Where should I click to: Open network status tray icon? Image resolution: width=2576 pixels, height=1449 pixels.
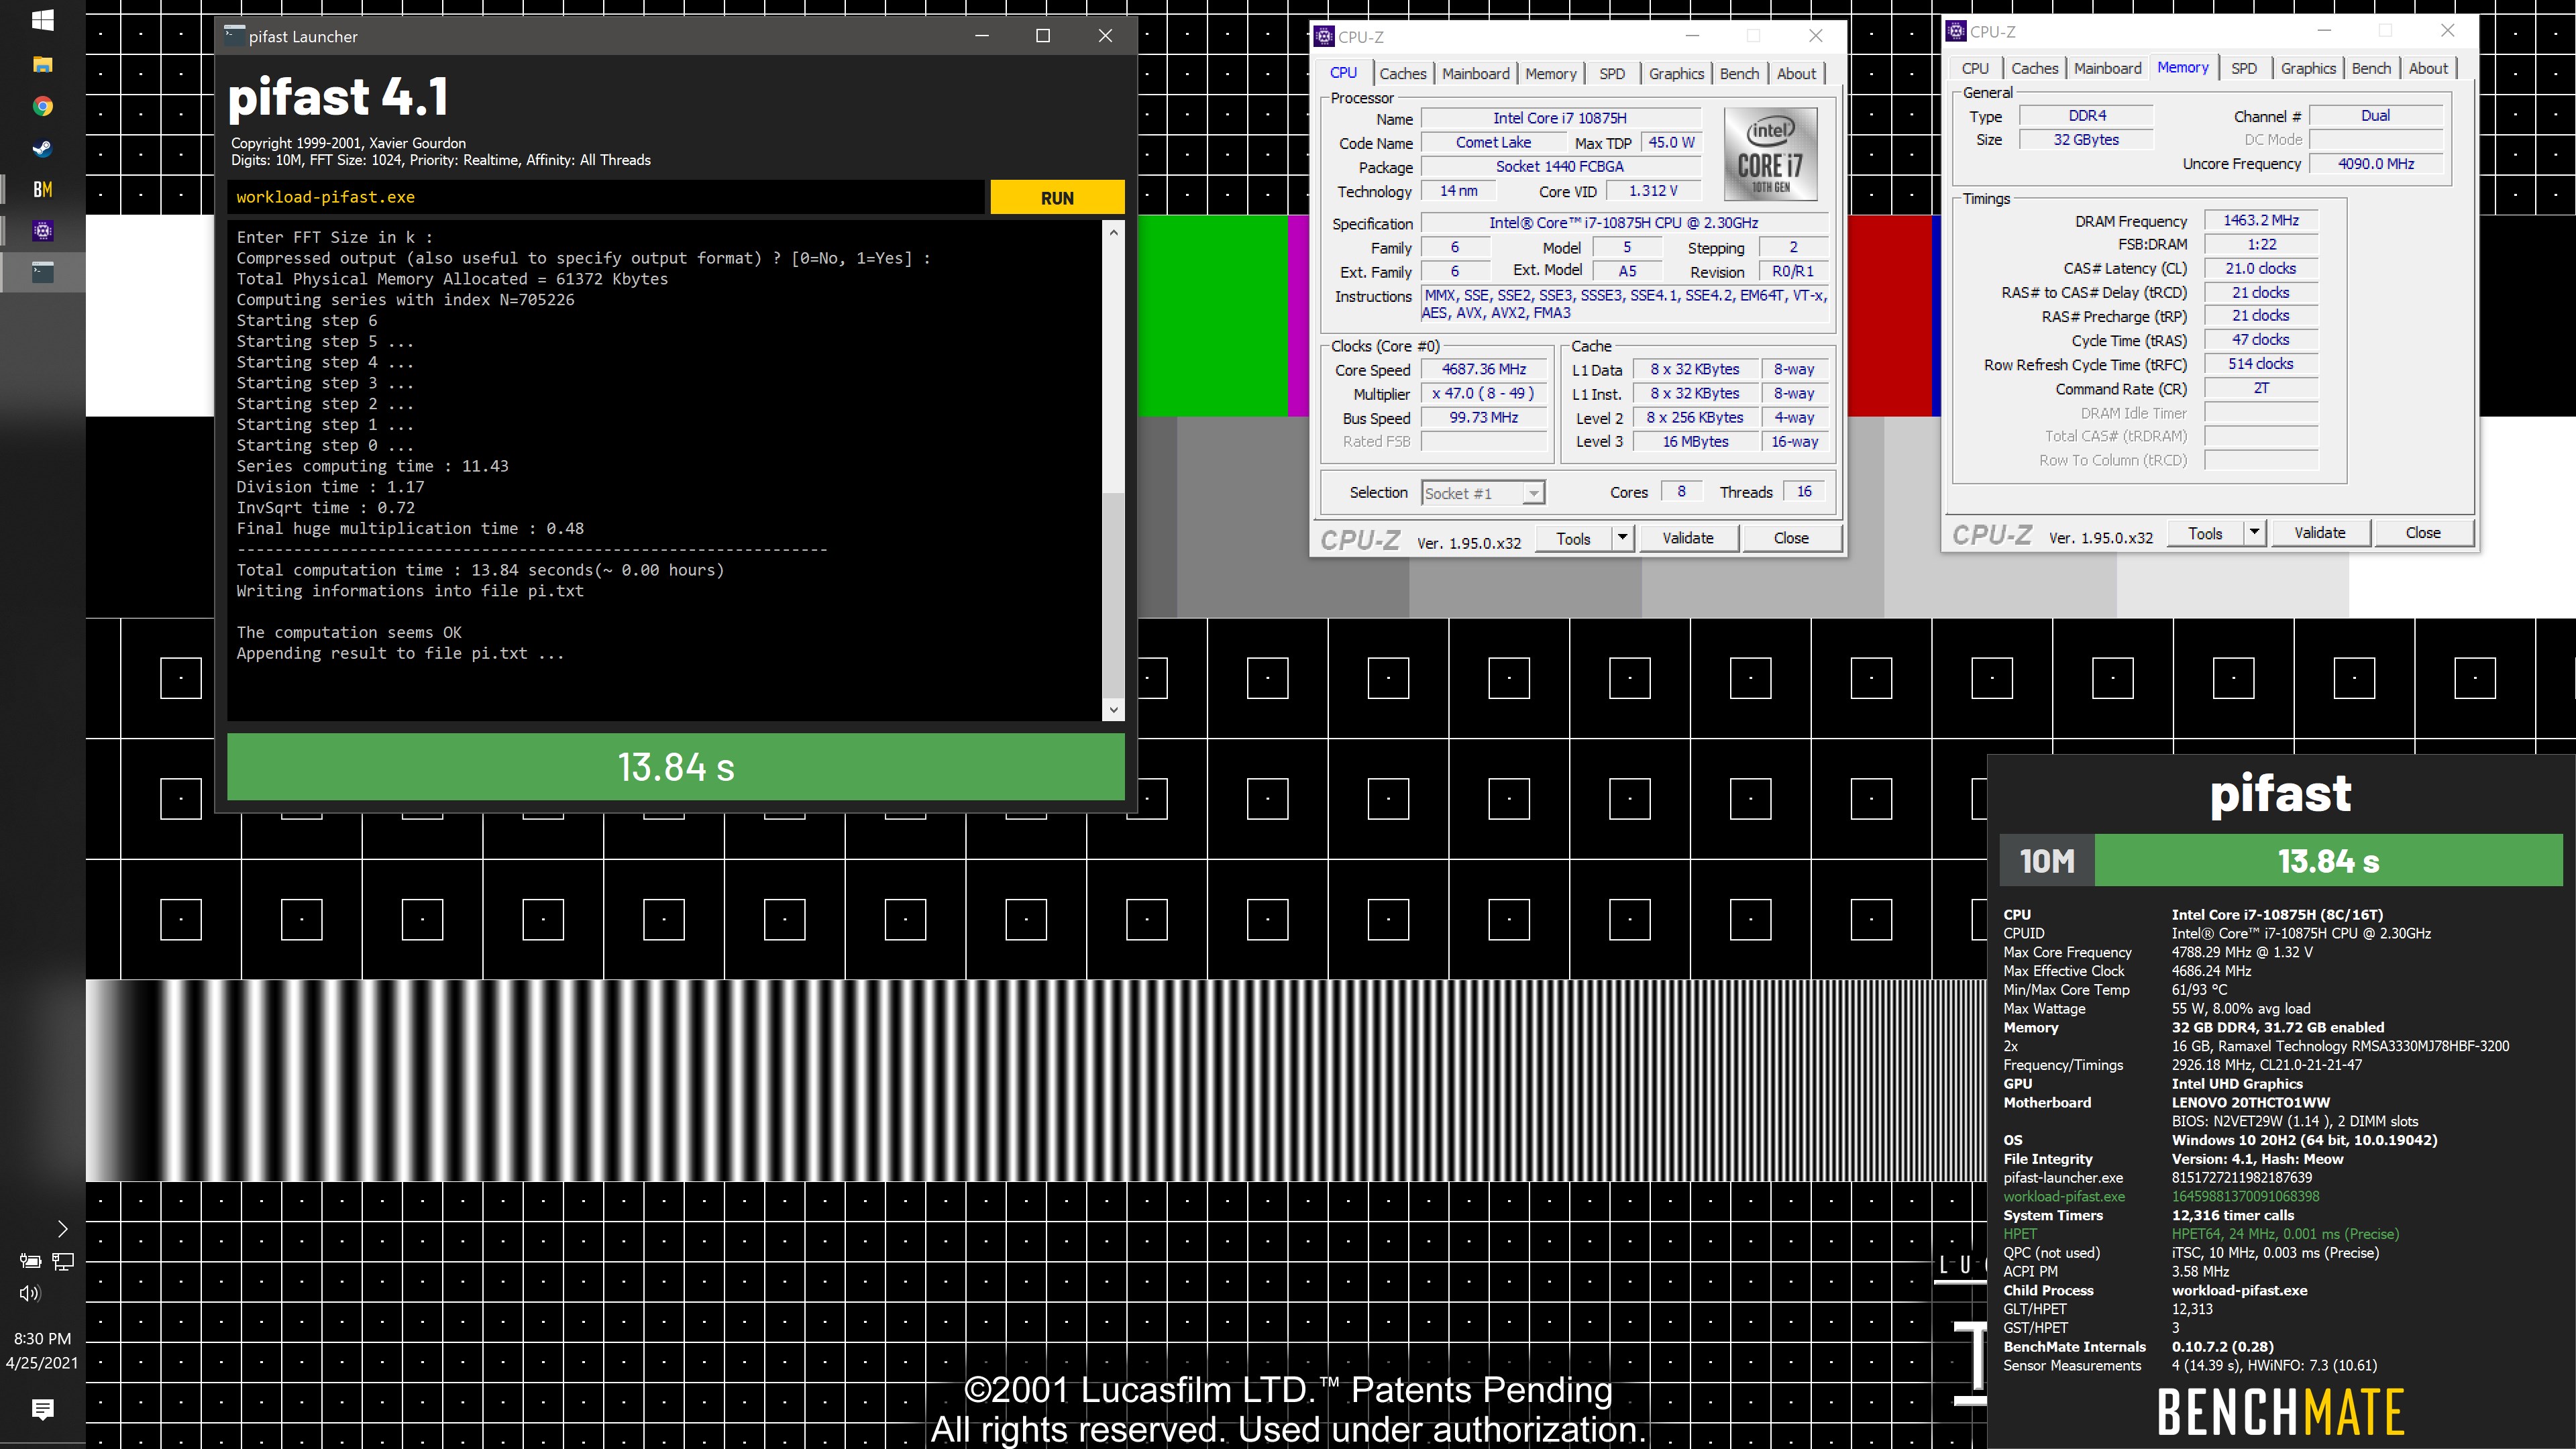coord(63,1261)
